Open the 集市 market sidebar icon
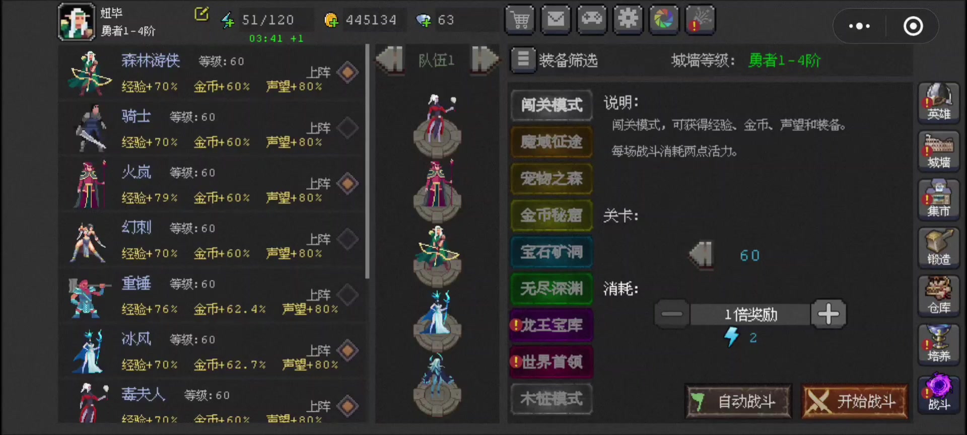The image size is (967, 435). [x=938, y=200]
